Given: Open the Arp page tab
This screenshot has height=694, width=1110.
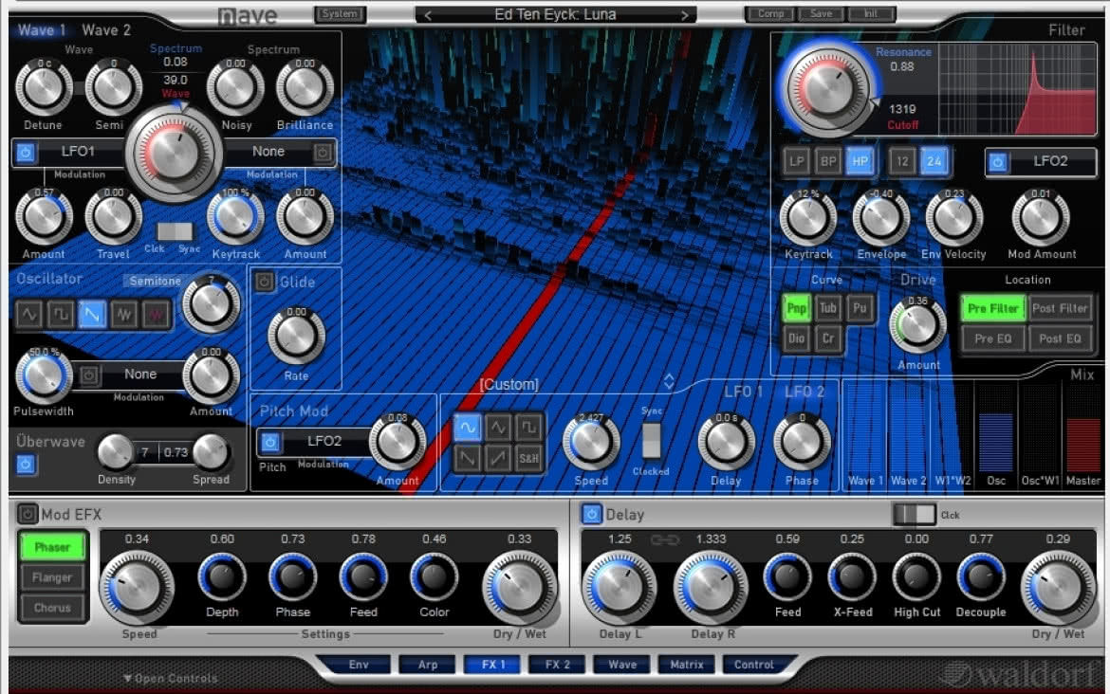Looking at the screenshot, I should click(x=428, y=665).
